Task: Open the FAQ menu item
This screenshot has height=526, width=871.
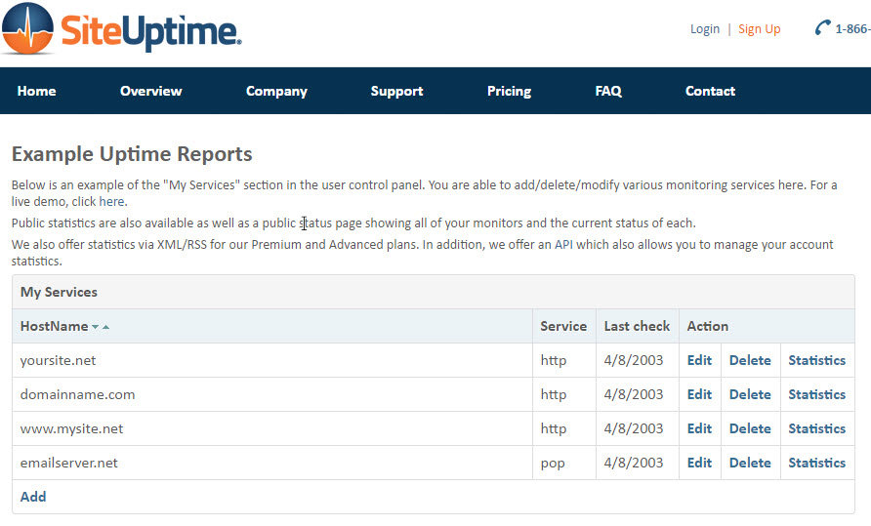Action: (x=608, y=91)
